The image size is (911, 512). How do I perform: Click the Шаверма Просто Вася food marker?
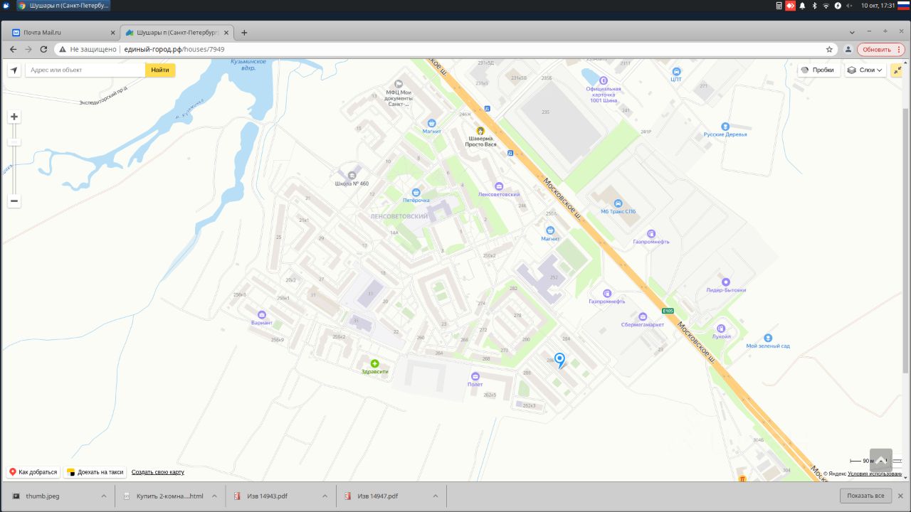(480, 131)
